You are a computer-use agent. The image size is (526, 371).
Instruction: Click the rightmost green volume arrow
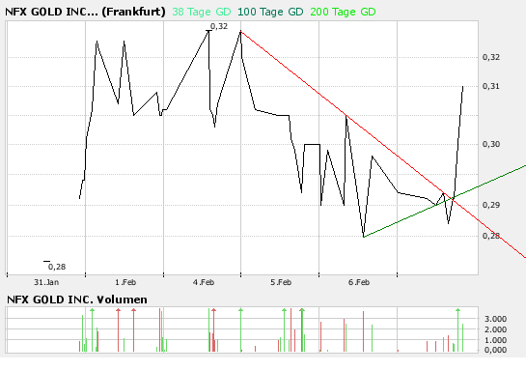(x=457, y=310)
